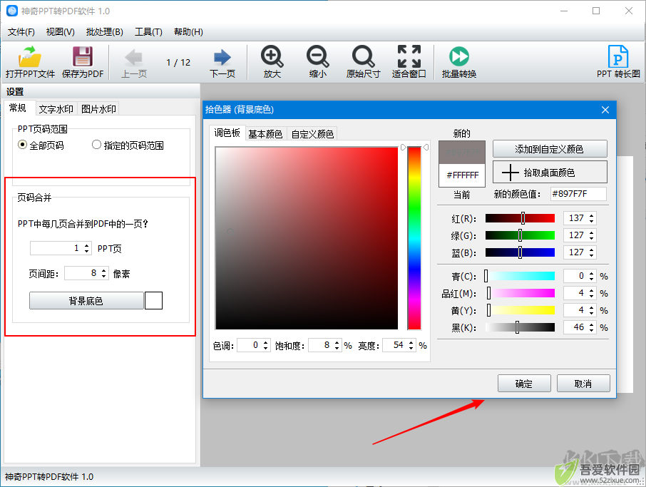Select Specified page range radio button

click(96, 145)
